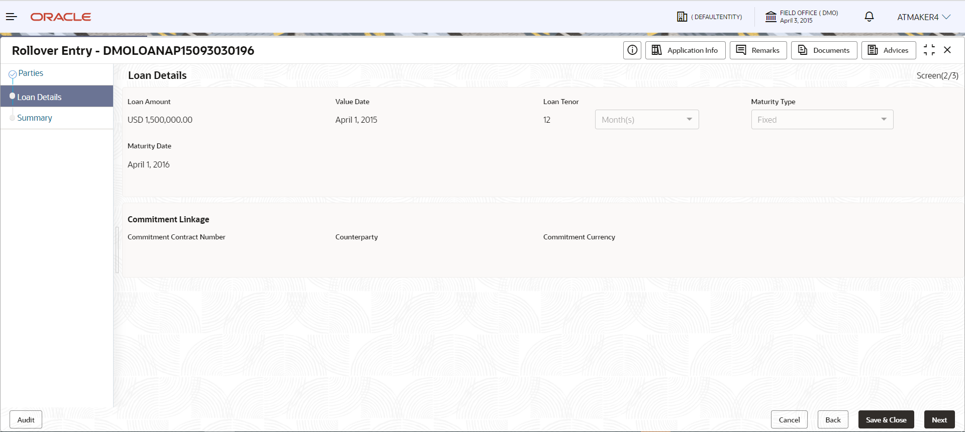
Task: Click the Screen(2/3) indicator
Action: (937, 75)
